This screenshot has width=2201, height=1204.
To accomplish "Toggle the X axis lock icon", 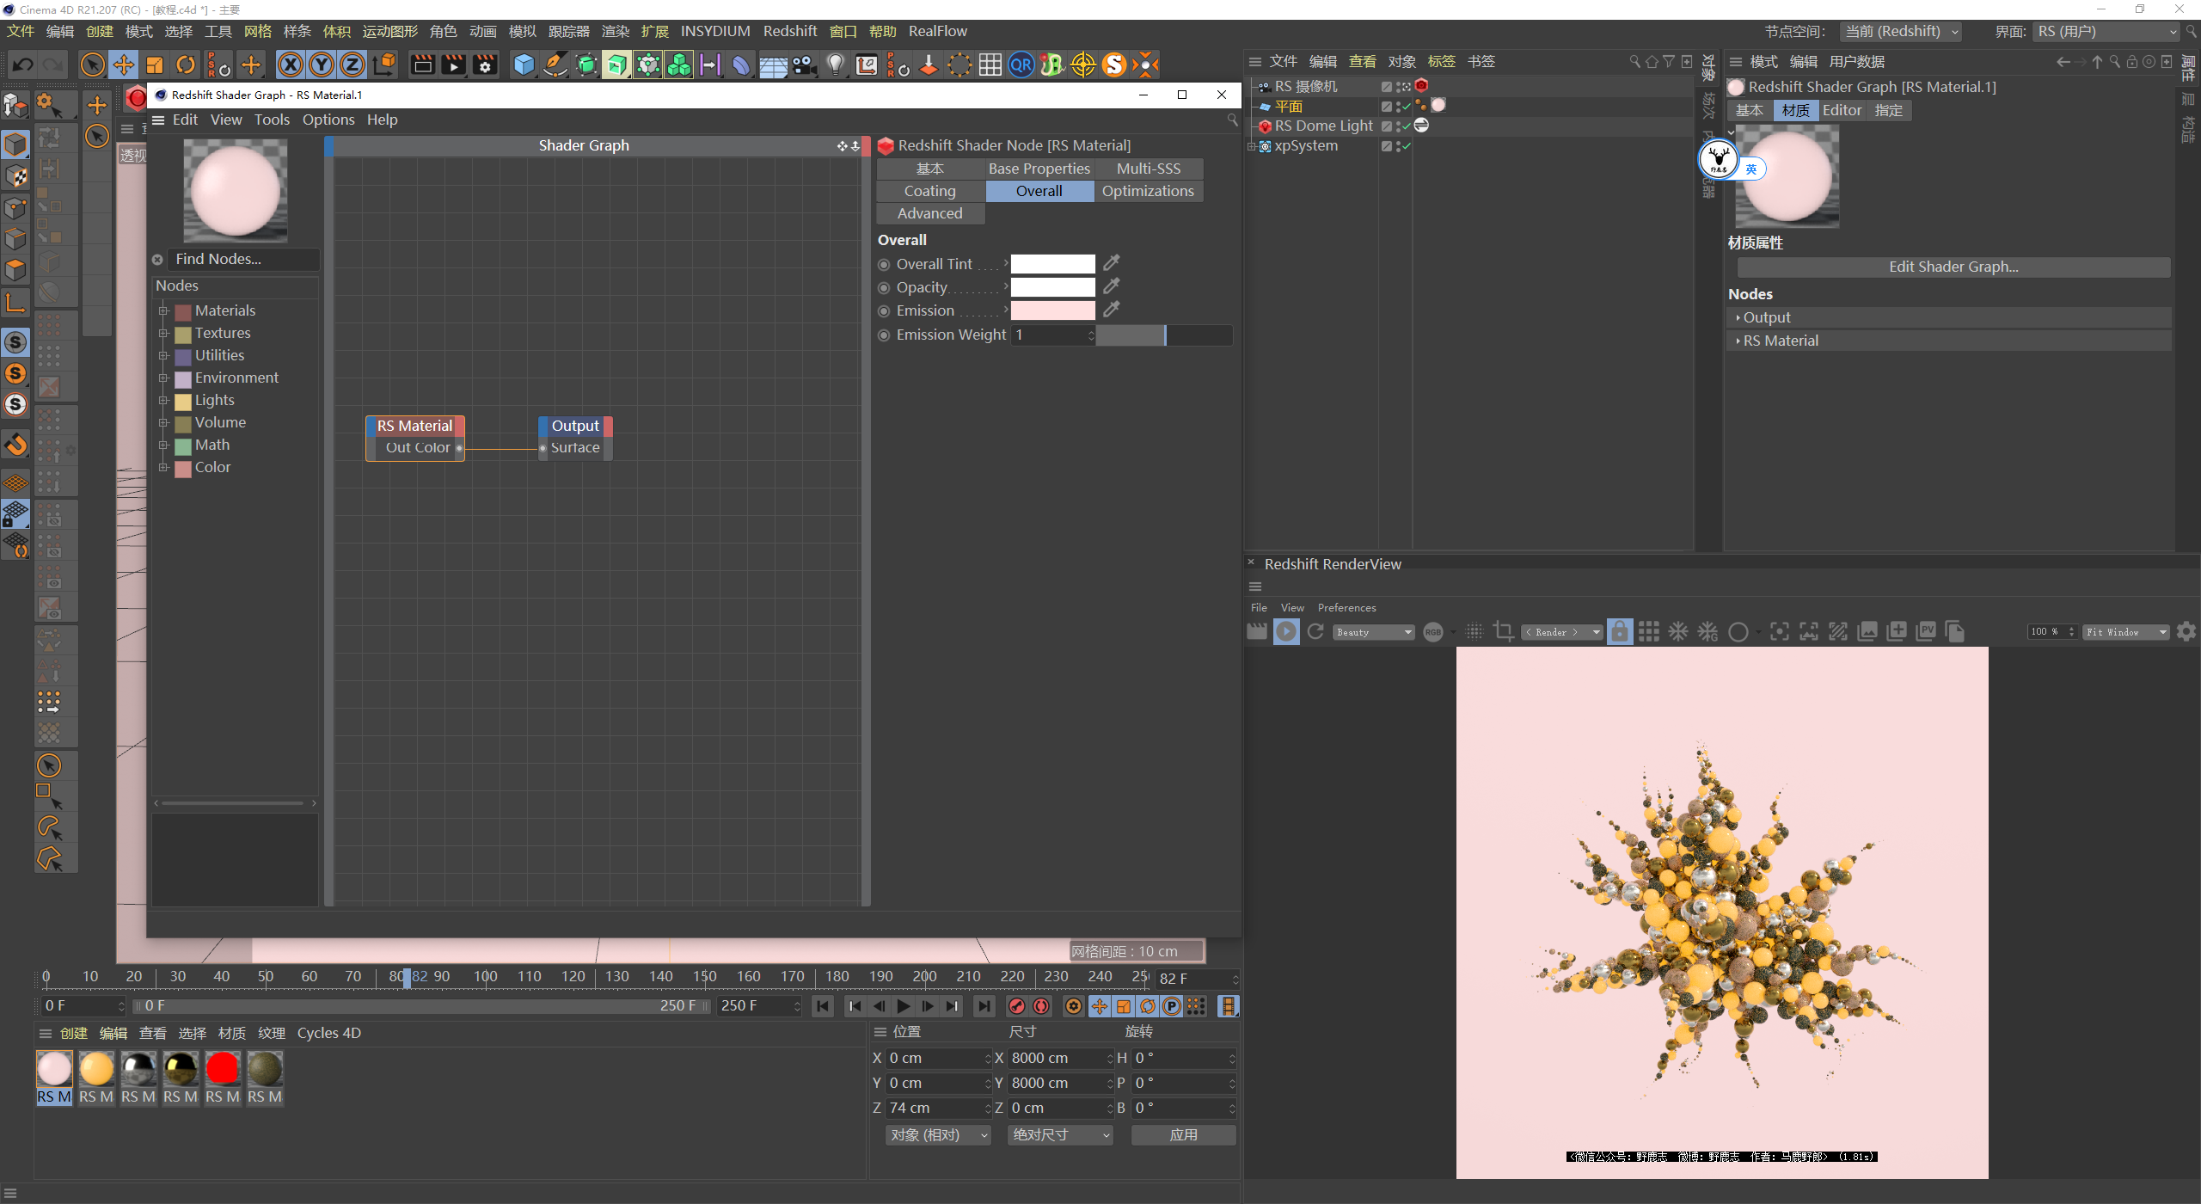I will pyautogui.click(x=291, y=64).
